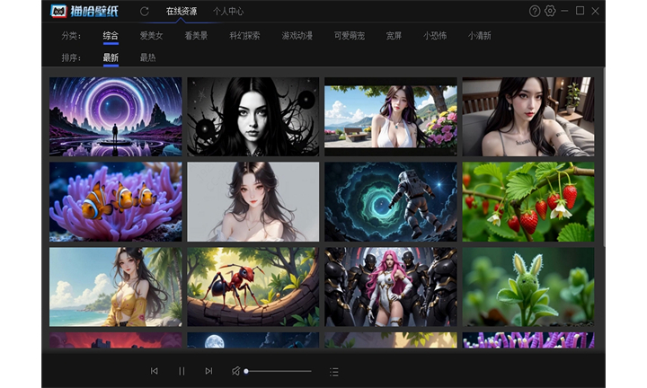Viewport: 647px width, 388px height.
Task: Open the full moon night wallpaper
Action: [253, 340]
